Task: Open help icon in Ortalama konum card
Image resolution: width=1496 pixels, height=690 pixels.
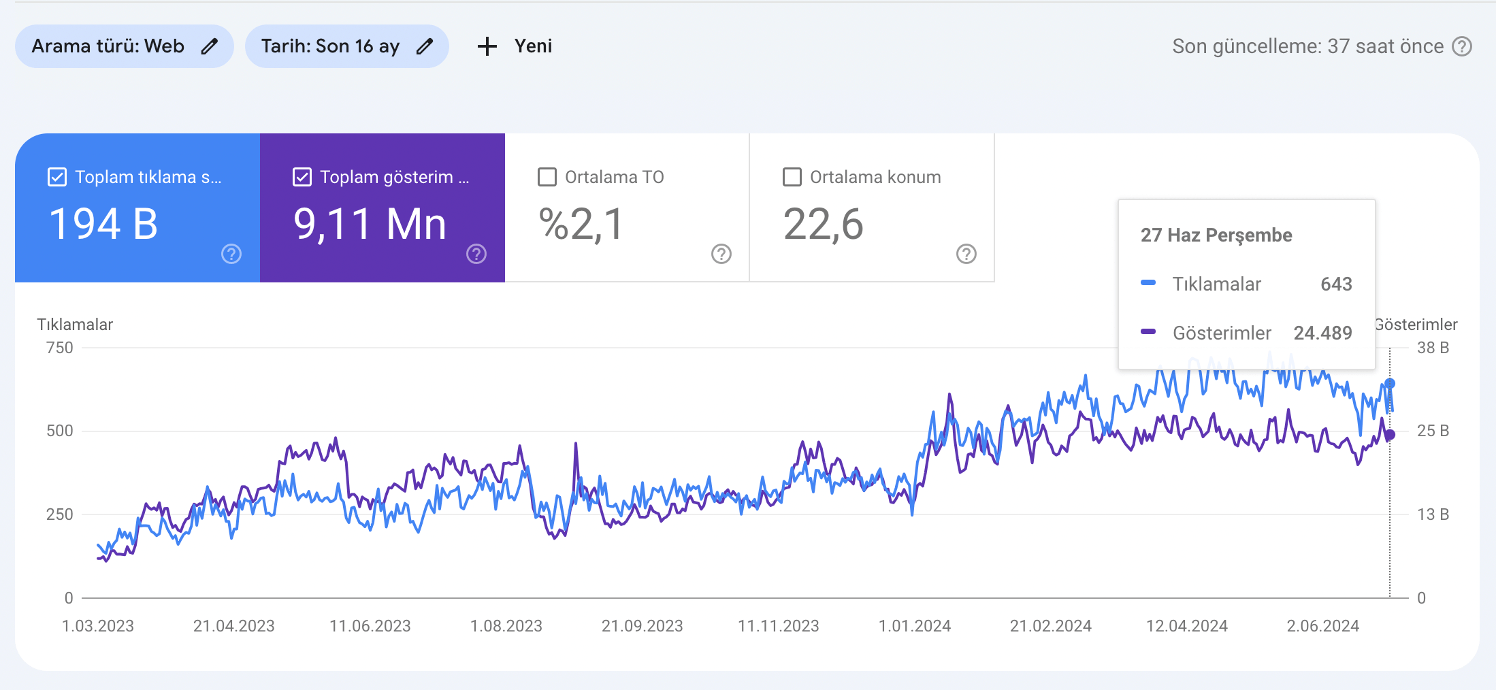Action: (966, 254)
